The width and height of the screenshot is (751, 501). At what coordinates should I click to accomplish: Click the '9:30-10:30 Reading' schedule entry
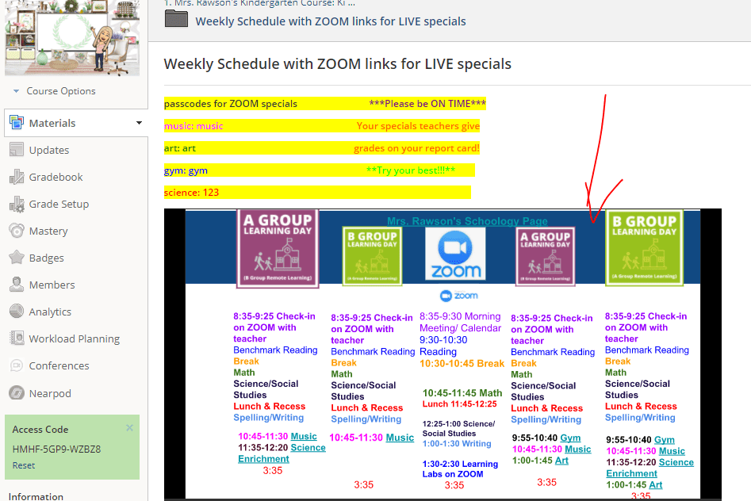click(x=443, y=346)
